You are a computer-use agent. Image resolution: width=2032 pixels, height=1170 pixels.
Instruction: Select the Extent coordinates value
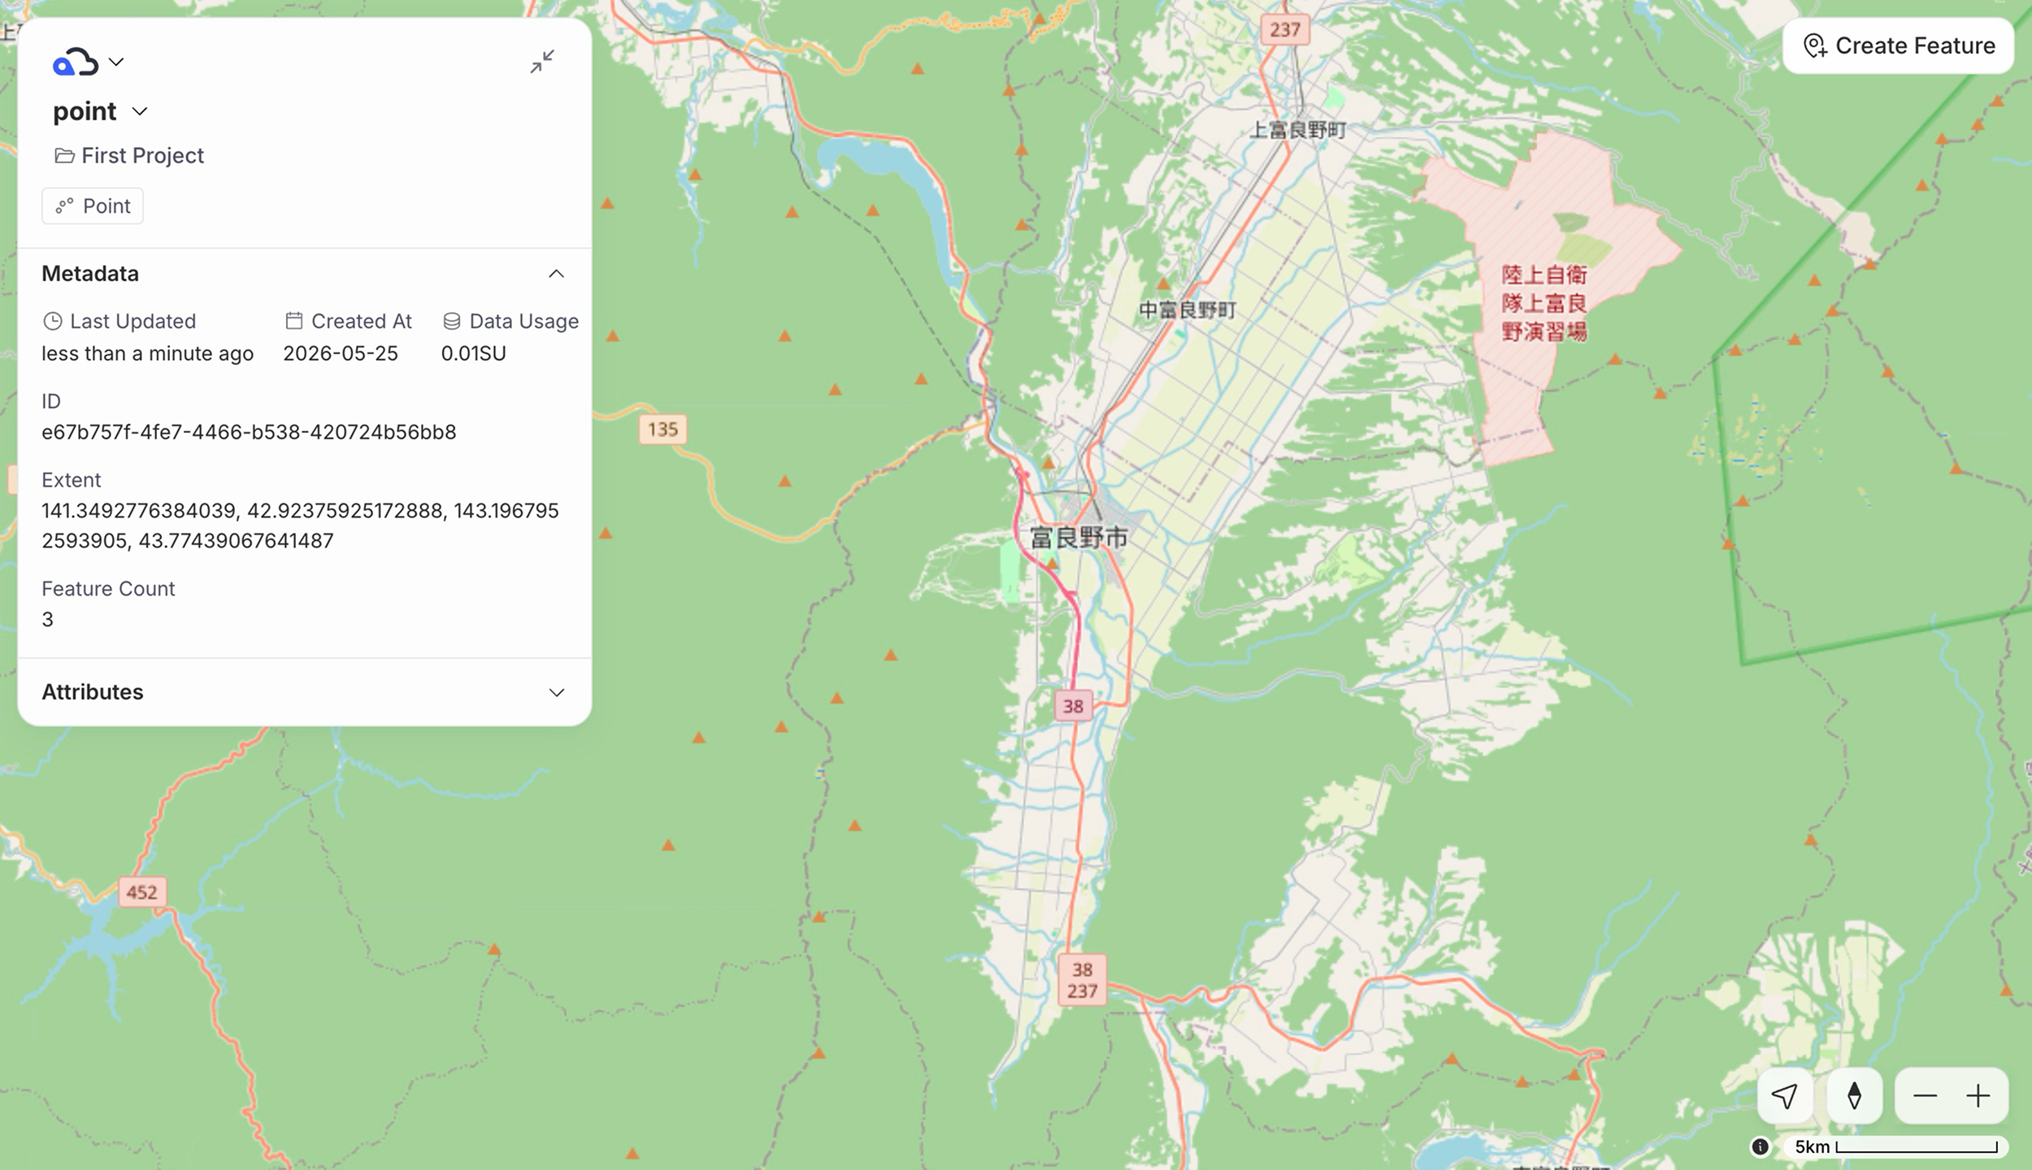pyautogui.click(x=301, y=526)
